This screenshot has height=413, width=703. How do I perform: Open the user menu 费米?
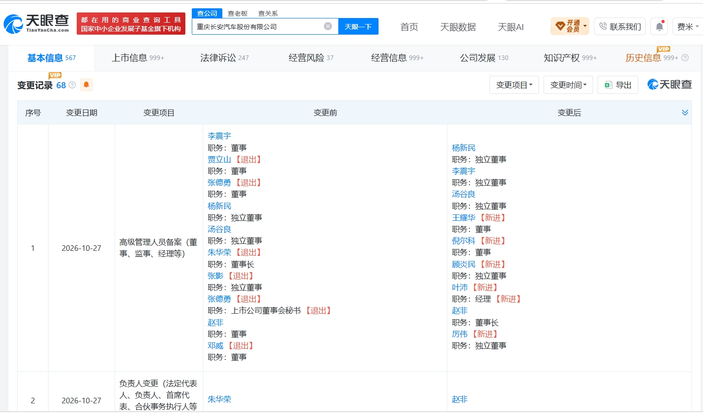688,26
